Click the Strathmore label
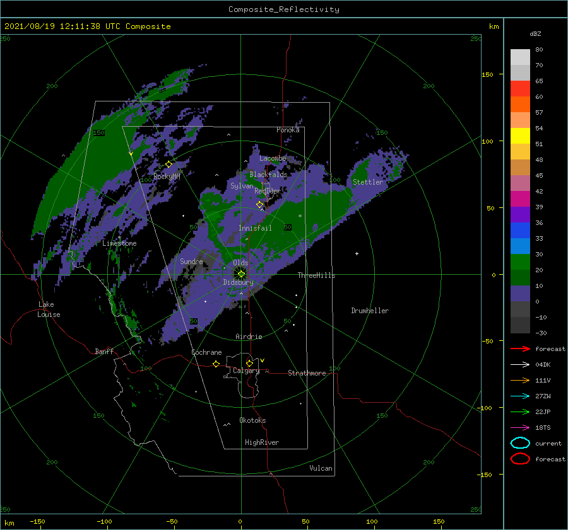This screenshot has width=568, height=530. (x=307, y=373)
